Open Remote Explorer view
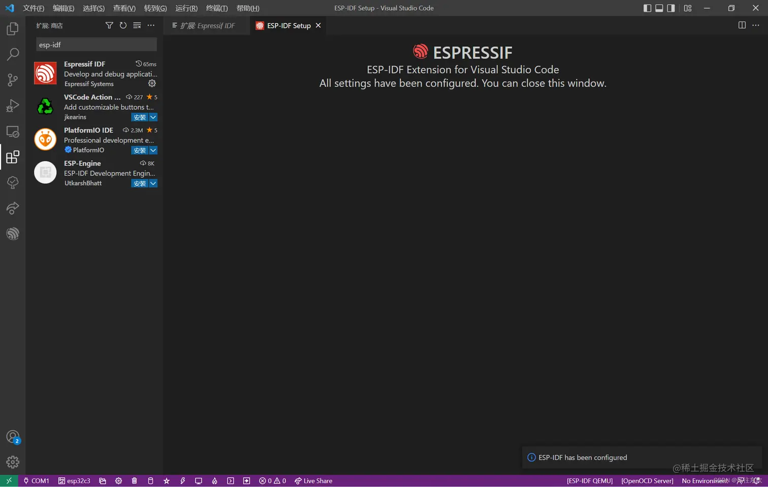This screenshot has width=768, height=487. pos(13,132)
